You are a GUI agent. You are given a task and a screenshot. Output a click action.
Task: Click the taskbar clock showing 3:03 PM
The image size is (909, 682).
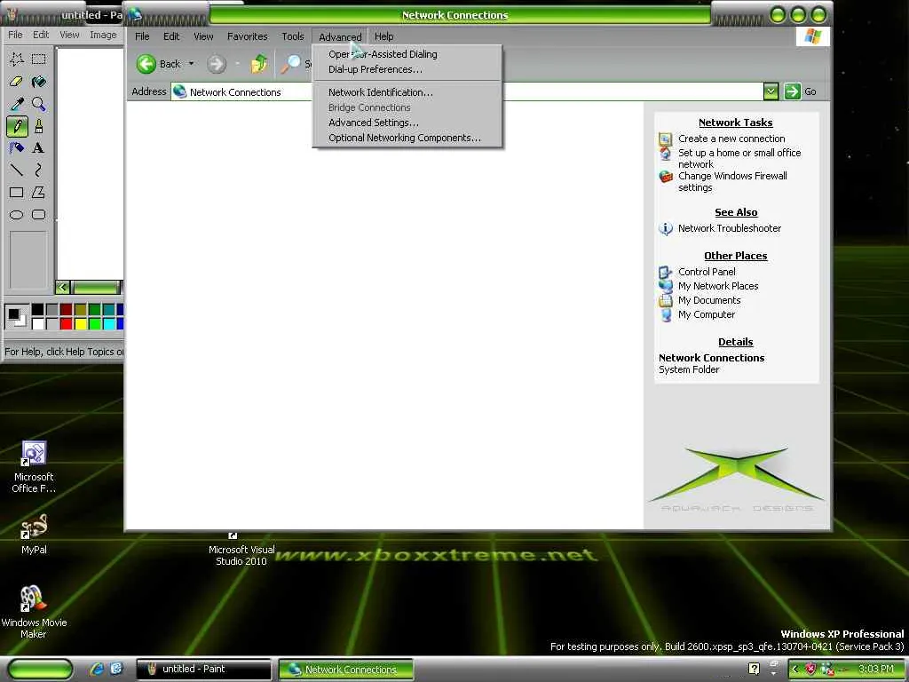[x=876, y=669]
